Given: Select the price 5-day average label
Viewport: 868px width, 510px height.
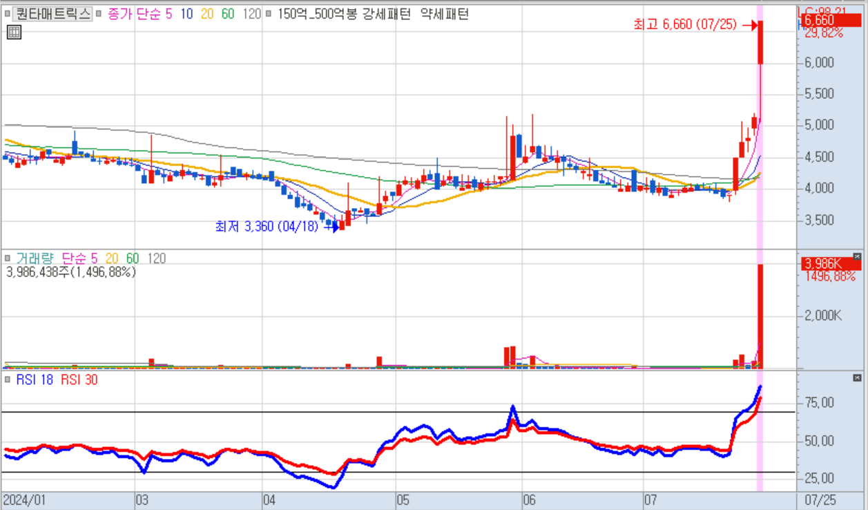Looking at the screenshot, I should click(168, 14).
